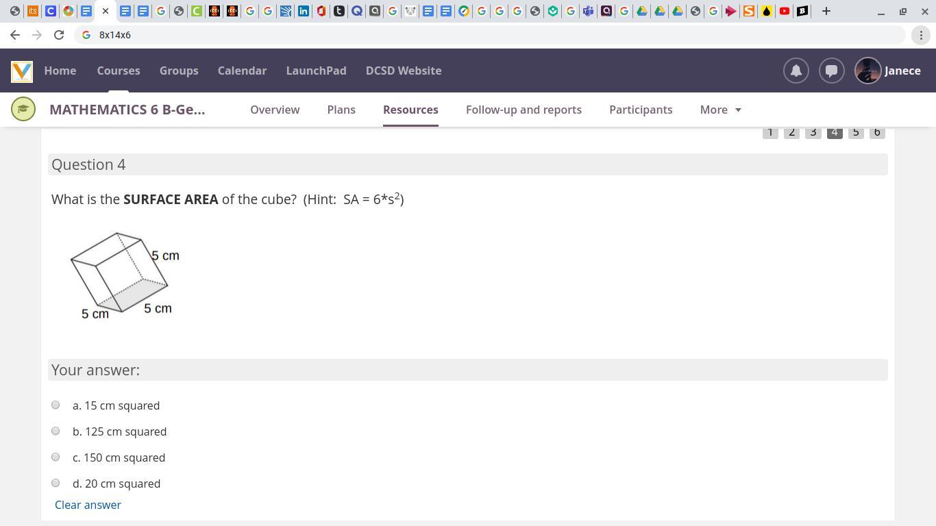
Task: Jump to question 6
Action: tap(877, 132)
